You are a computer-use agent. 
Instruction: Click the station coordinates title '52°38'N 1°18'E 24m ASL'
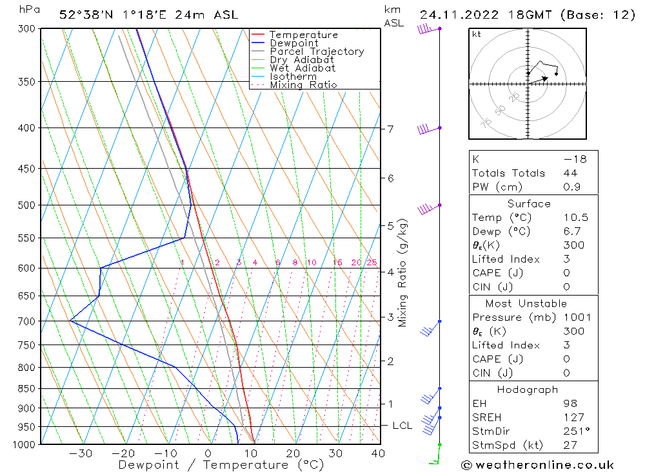(x=148, y=15)
